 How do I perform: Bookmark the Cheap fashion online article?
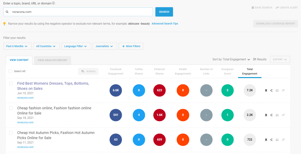pyautogui.click(x=266, y=115)
